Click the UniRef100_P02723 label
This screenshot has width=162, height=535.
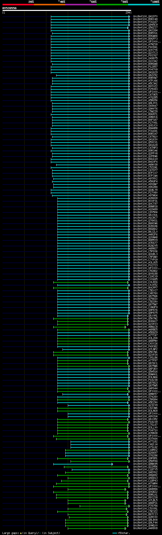(x=145, y=265)
